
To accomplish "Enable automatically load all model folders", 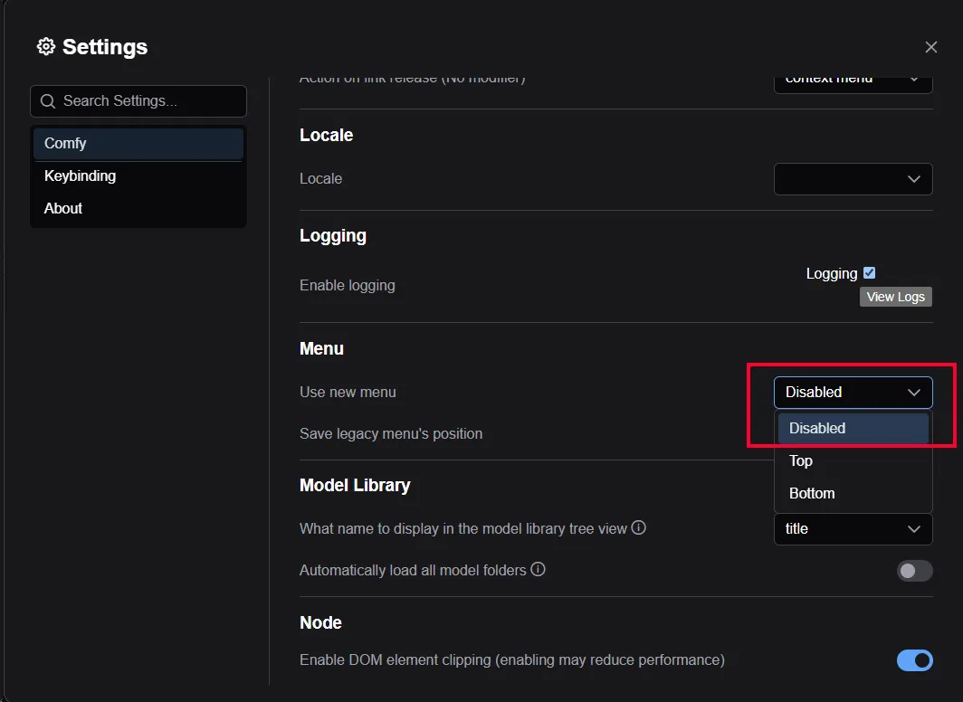I will pyautogui.click(x=914, y=571).
